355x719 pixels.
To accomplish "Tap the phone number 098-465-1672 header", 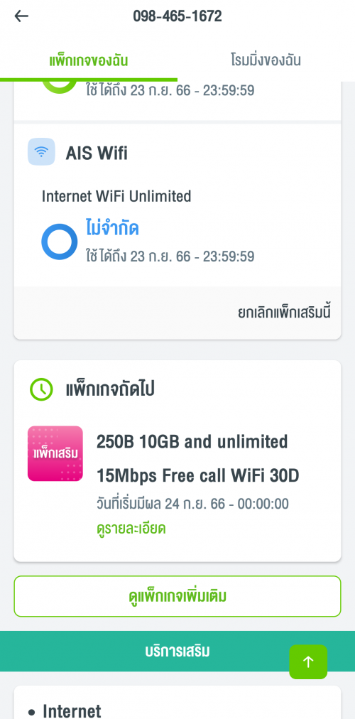I will [177, 16].
